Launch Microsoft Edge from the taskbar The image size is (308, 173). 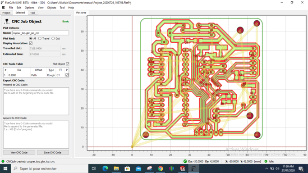point(105,168)
